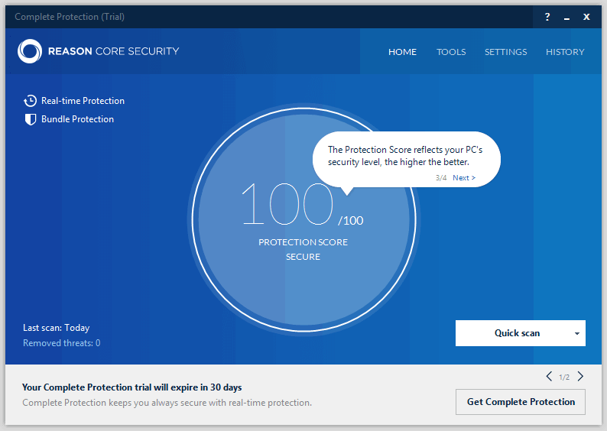Open the HOME tab
This screenshot has width=607, height=431.
tap(402, 52)
